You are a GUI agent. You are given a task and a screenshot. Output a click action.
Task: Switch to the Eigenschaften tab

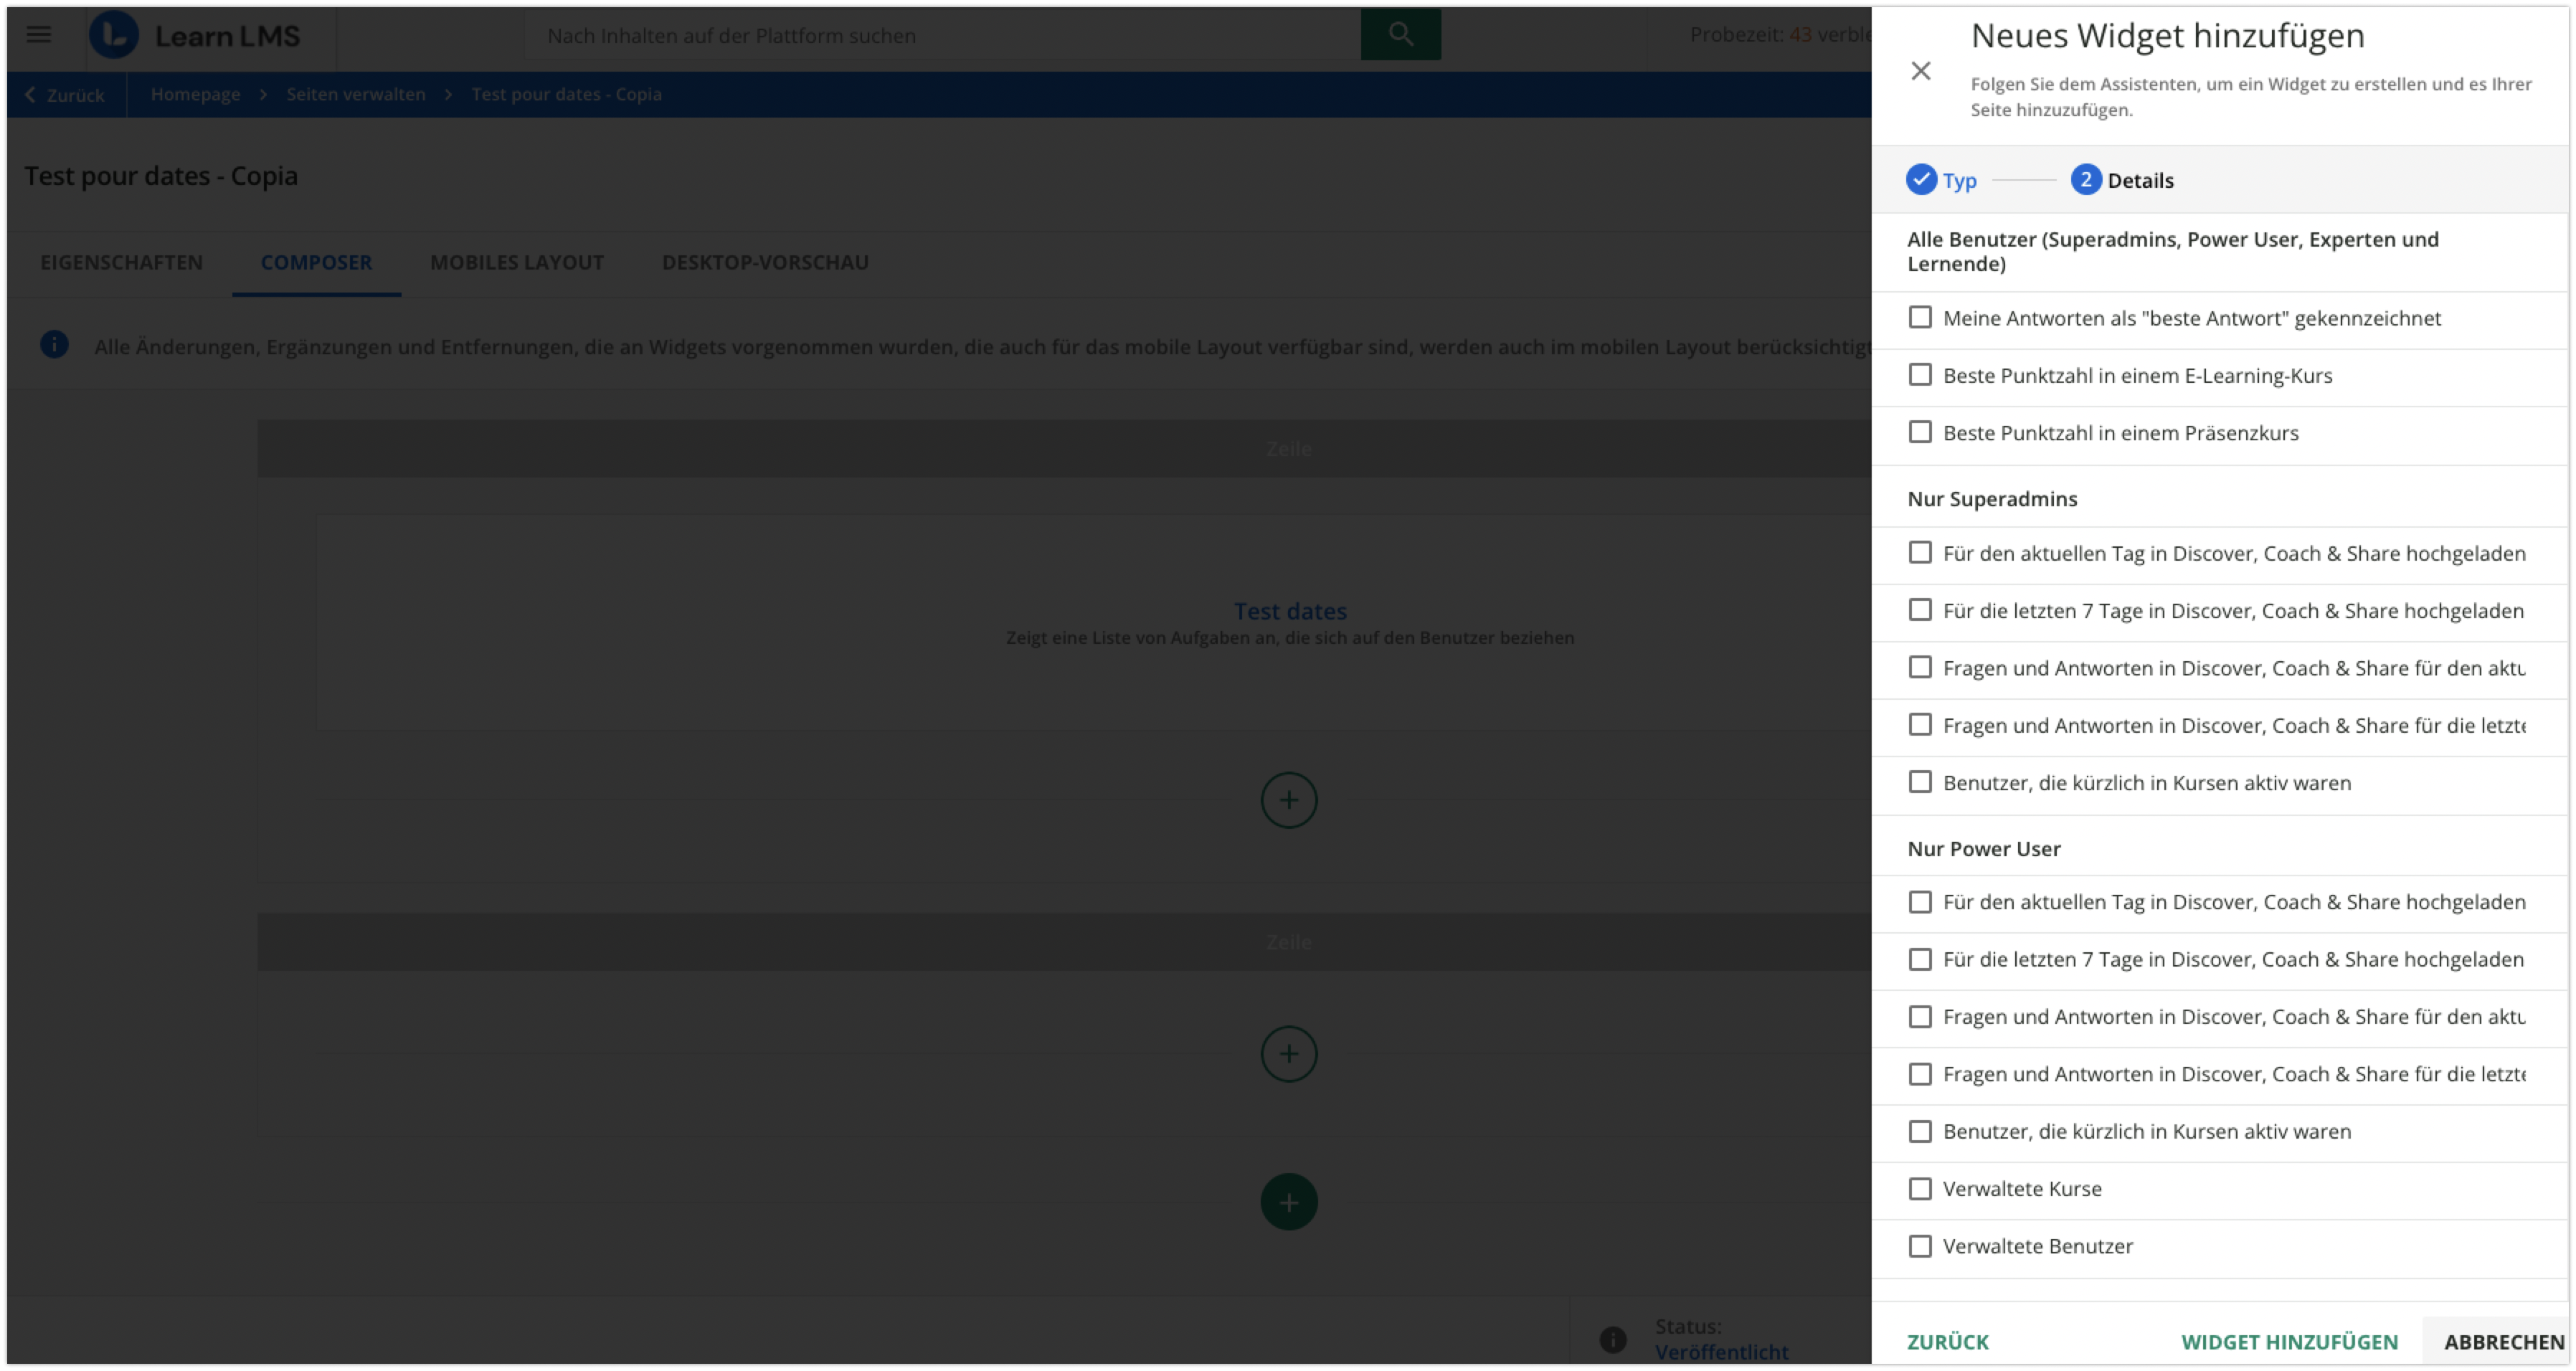coord(121,262)
